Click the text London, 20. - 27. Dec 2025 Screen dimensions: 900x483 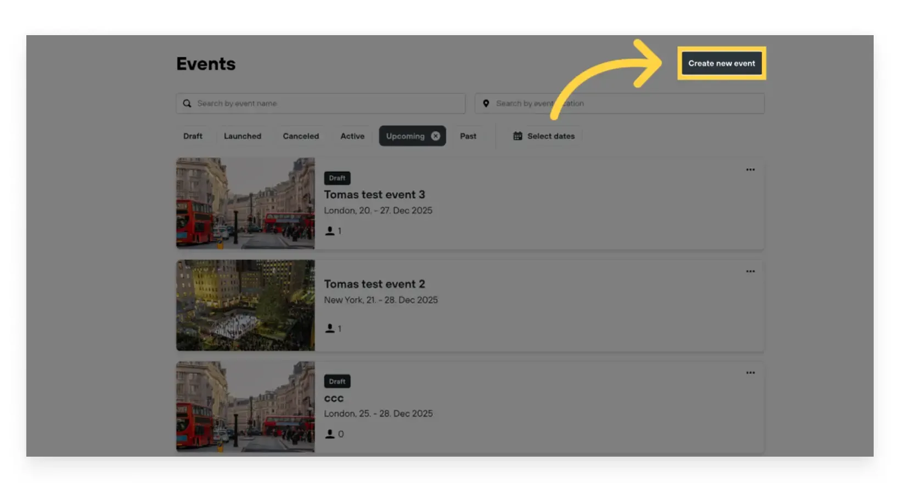378,210
